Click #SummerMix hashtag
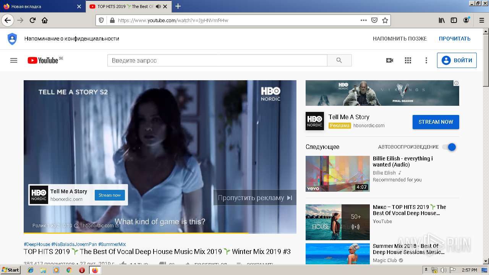This screenshot has width=489, height=275. pyautogui.click(x=112, y=244)
